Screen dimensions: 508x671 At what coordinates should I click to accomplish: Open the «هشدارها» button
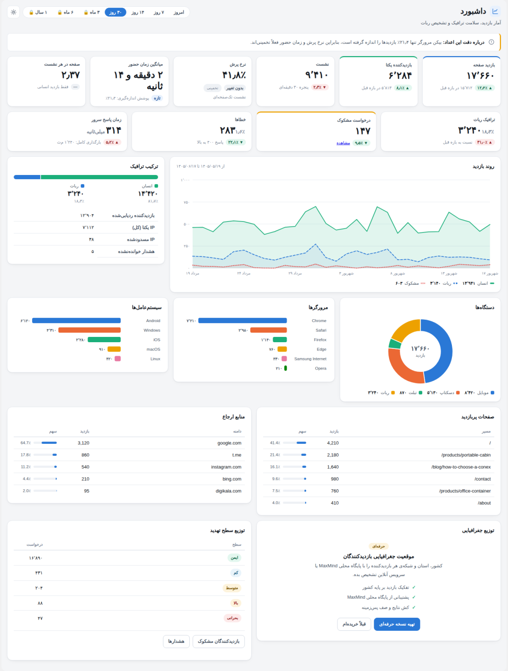176,641
